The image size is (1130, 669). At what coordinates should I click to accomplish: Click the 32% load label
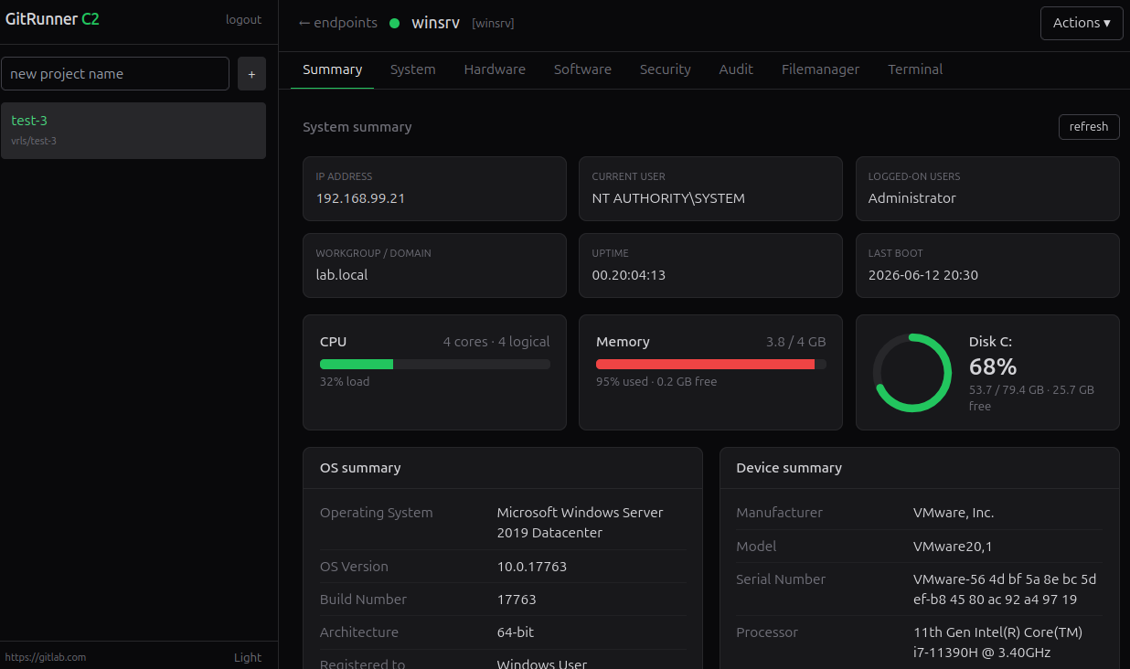pyautogui.click(x=345, y=382)
